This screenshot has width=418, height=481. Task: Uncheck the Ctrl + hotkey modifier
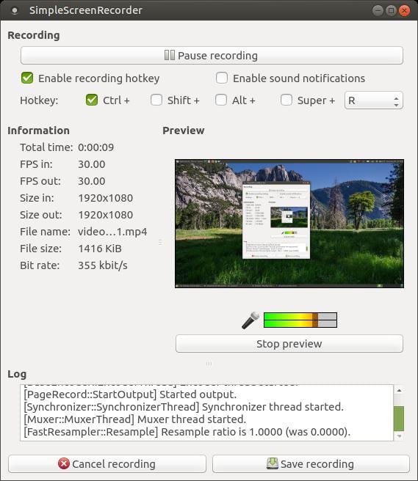(92, 100)
